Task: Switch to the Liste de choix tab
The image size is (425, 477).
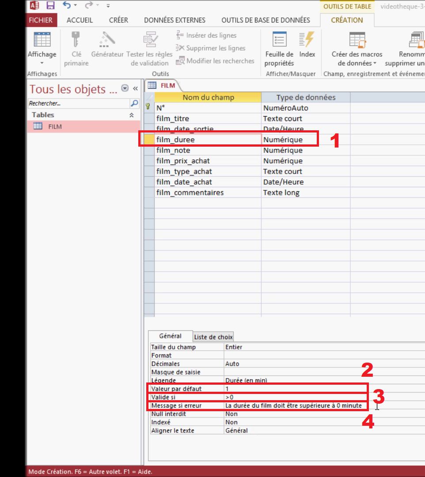Action: point(213,337)
